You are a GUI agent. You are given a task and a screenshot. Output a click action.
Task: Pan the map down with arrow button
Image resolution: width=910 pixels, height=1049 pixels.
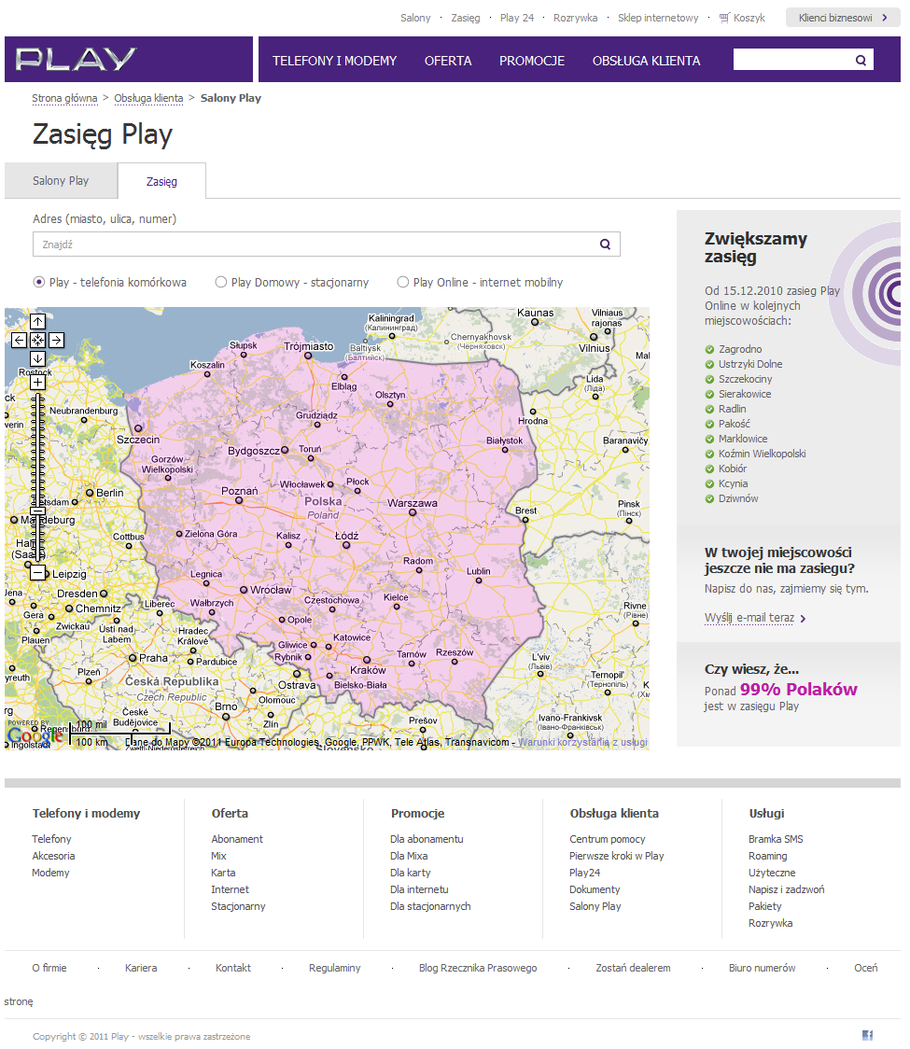pyautogui.click(x=38, y=359)
